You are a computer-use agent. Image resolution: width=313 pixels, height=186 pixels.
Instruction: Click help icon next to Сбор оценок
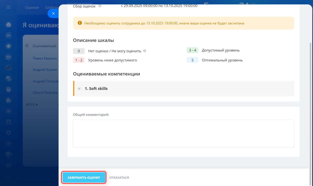click(x=100, y=6)
